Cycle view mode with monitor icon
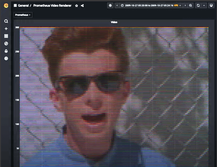This screenshot has width=217, height=167. [x=211, y=5]
